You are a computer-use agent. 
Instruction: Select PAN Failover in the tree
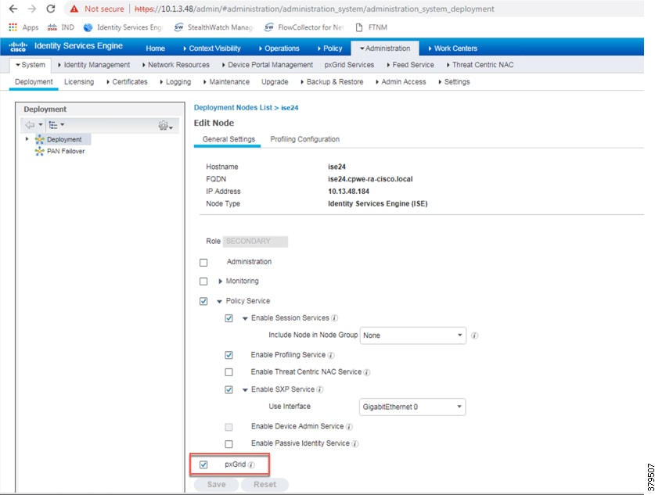coord(66,151)
